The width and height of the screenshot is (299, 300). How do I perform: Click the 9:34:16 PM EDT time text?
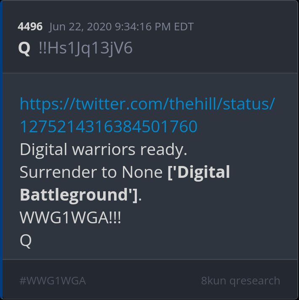click(154, 27)
